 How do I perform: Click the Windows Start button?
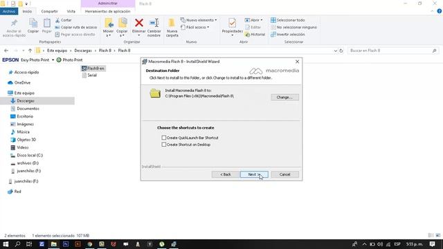6,244
